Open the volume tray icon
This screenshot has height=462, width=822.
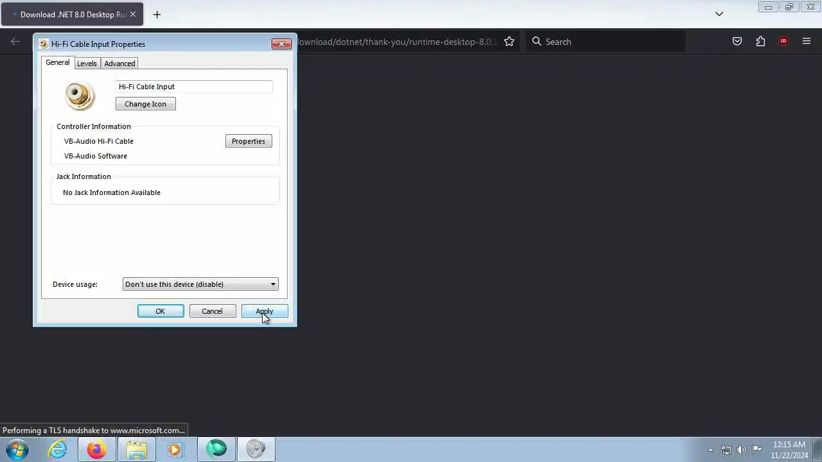[x=742, y=450]
